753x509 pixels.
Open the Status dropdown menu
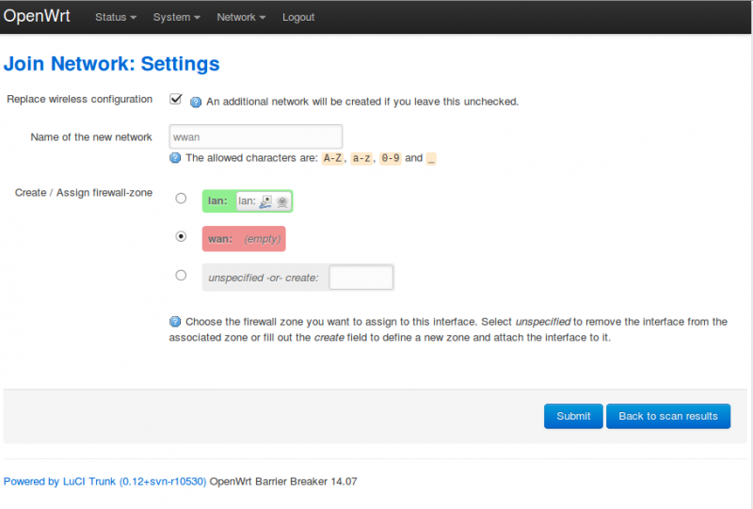click(x=115, y=17)
